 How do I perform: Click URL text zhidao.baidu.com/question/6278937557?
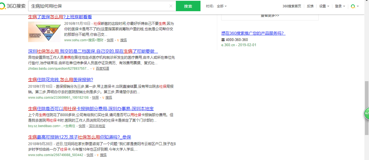pos(59,68)
